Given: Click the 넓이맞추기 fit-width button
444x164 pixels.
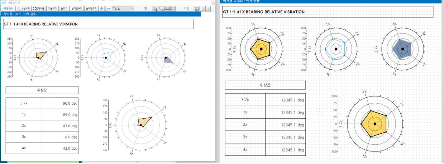Looking at the screenshot, I should 77,8.
